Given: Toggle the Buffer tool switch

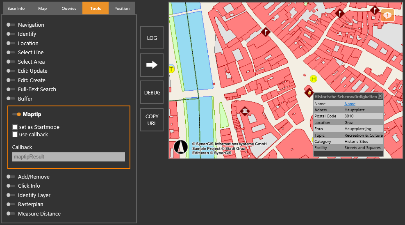Looking at the screenshot, I should click(11, 99).
